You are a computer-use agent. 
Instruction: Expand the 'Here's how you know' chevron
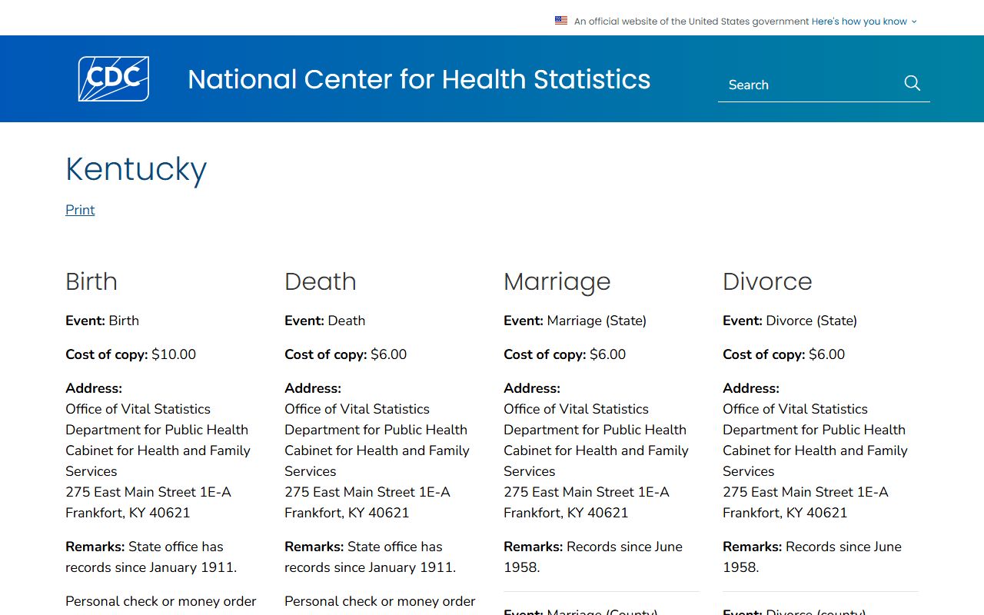pyautogui.click(x=914, y=22)
